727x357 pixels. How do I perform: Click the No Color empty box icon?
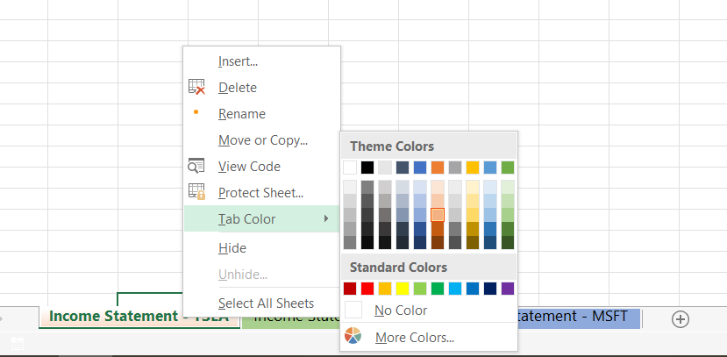click(354, 311)
